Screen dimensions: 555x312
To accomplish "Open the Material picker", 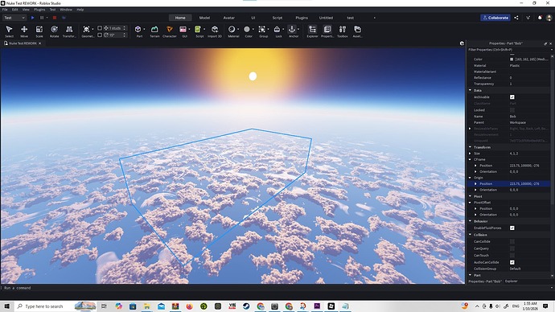I will click(232, 31).
